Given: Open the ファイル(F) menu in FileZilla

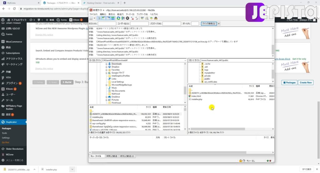Looking at the screenshot, I should [93, 14].
